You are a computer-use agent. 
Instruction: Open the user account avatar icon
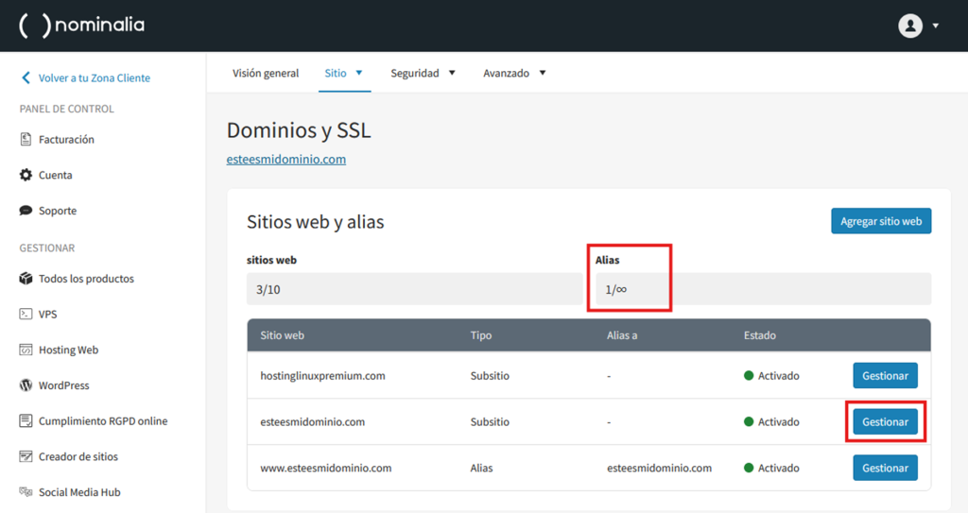coord(910,26)
